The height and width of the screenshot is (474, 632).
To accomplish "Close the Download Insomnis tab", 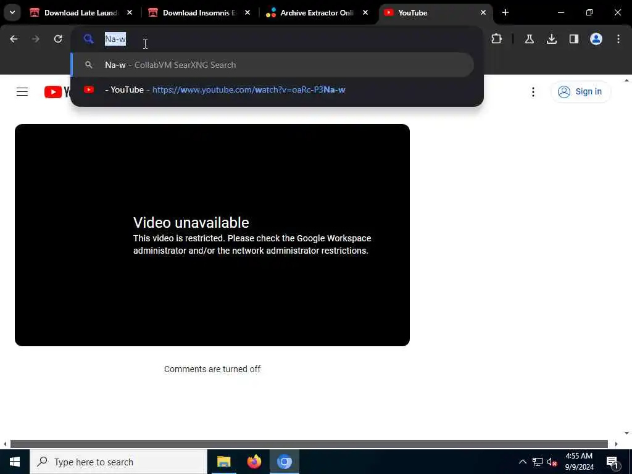I will (247, 12).
